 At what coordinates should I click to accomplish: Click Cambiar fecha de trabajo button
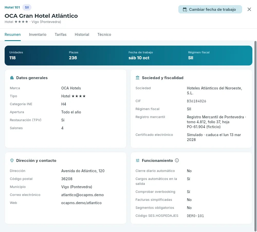click(x=210, y=9)
